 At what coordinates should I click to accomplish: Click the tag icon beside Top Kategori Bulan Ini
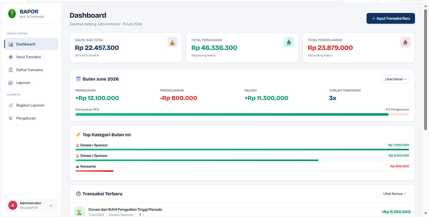(78, 135)
